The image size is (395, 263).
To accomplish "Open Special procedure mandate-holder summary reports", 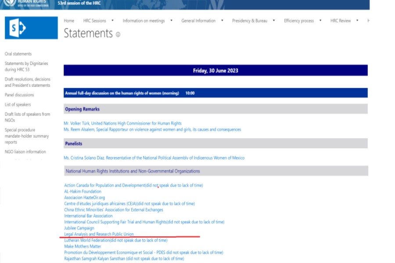I will [x=27, y=136].
